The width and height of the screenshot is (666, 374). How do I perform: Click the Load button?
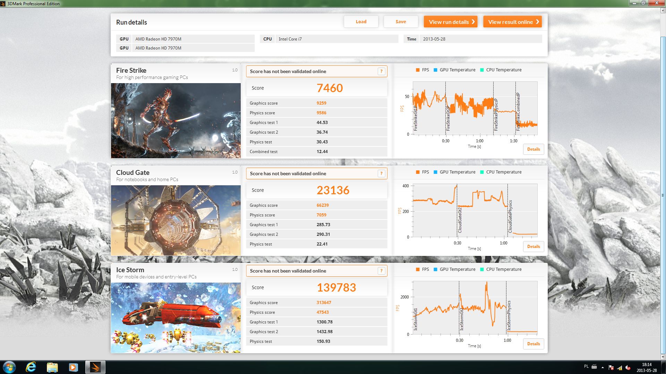tap(361, 22)
